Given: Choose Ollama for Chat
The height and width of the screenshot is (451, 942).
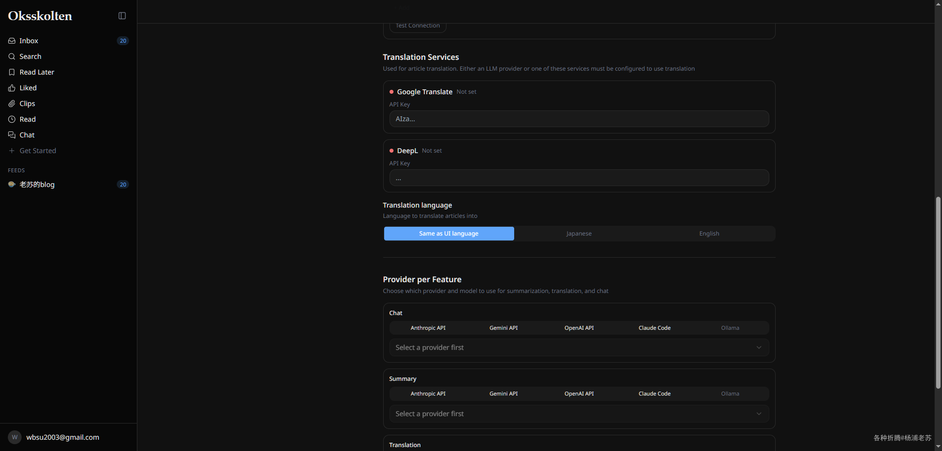Looking at the screenshot, I should [x=730, y=328].
